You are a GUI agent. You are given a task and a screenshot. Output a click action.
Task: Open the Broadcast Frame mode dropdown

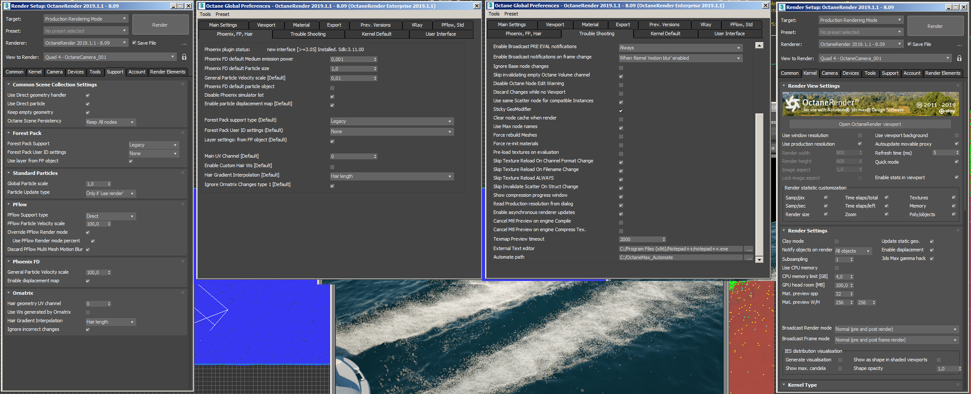point(897,340)
